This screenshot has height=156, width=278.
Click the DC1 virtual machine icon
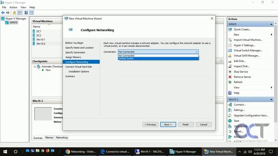click(x=34, y=31)
